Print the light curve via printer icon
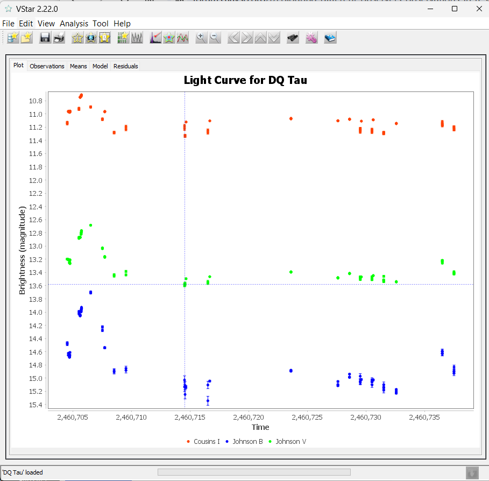489x481 pixels. click(59, 38)
